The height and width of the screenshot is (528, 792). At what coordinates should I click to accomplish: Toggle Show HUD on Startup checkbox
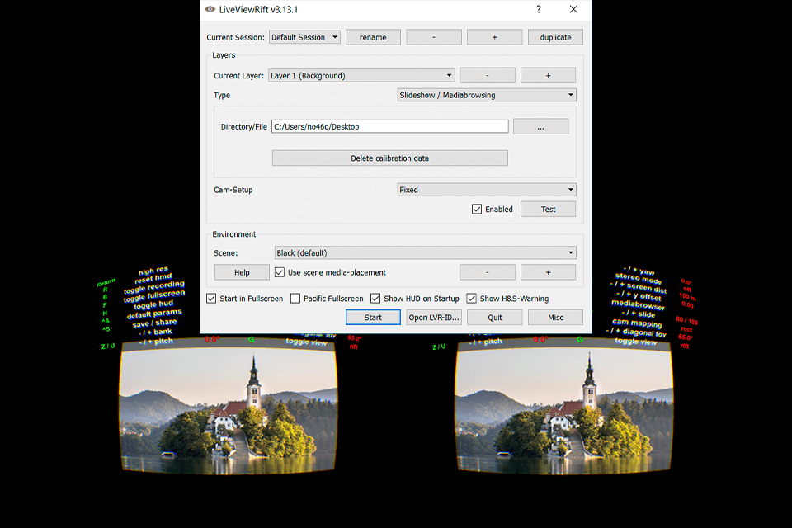click(x=375, y=299)
